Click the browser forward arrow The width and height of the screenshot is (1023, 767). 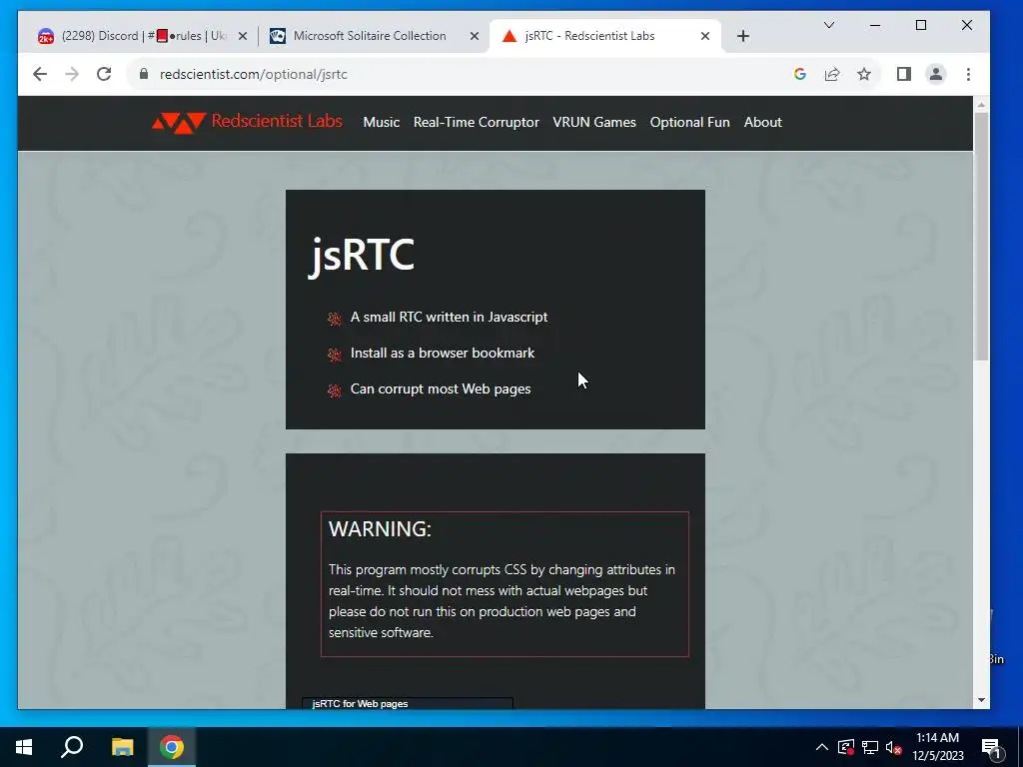(72, 74)
